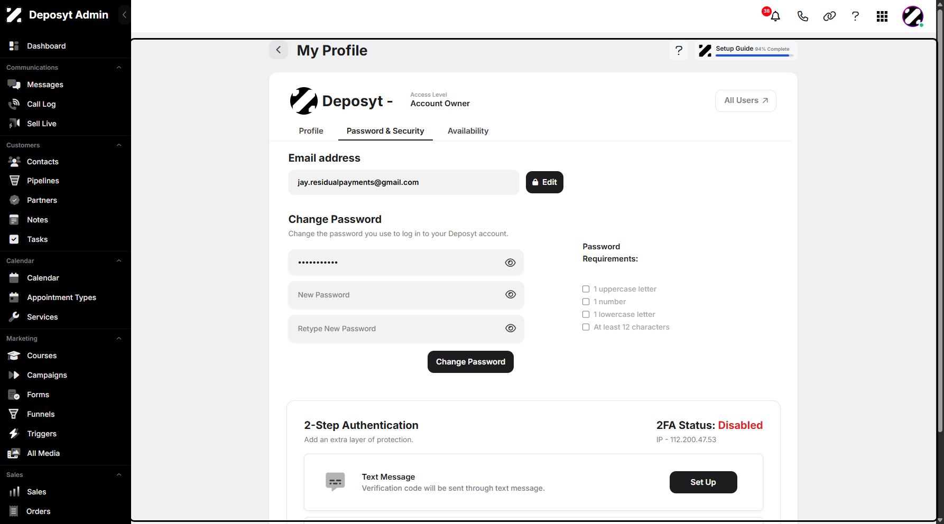Click the Edit email button
The width and height of the screenshot is (944, 524).
pos(544,182)
